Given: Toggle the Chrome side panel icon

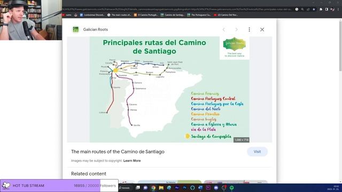Looking at the screenshot, I should click(x=327, y=10).
